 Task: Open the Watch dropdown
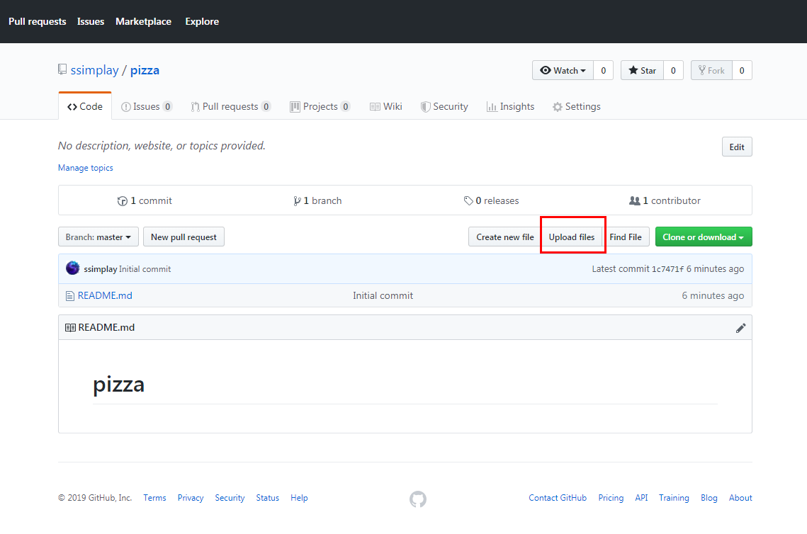(563, 71)
